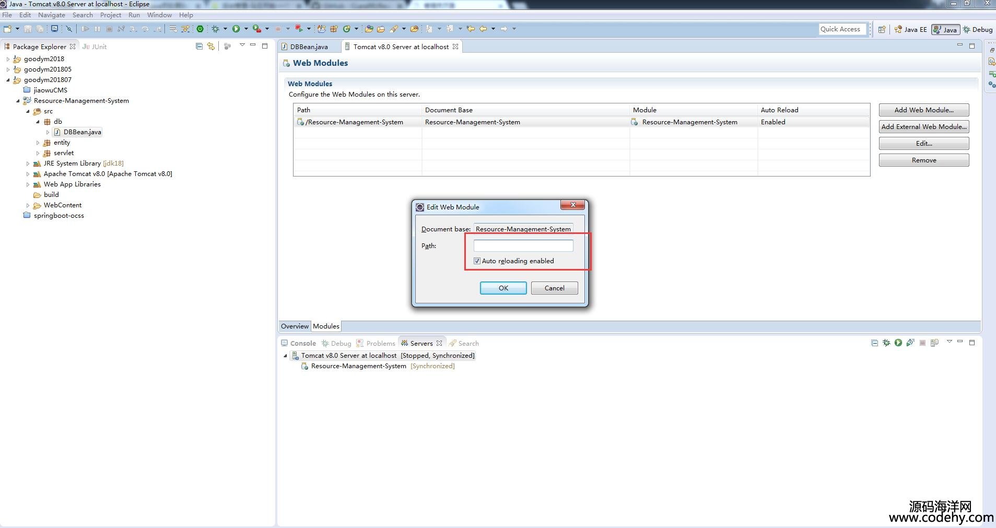This screenshot has width=996, height=528.
Task: Click Collapse All icon in Package Explorer
Action: click(199, 46)
